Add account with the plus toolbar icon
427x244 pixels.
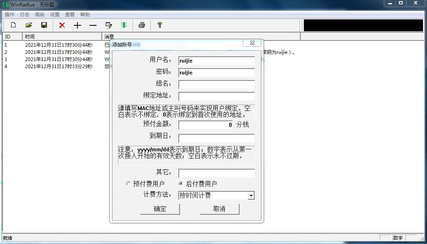pyautogui.click(x=77, y=25)
